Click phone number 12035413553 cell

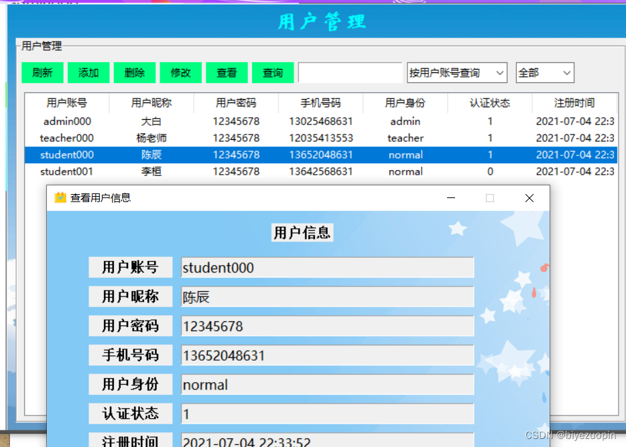(x=320, y=138)
